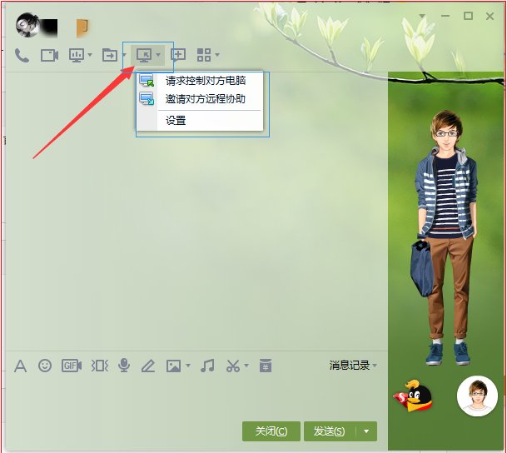Image resolution: width=507 pixels, height=453 pixels.
Task: Click the GIF video icon
Action: [72, 366]
